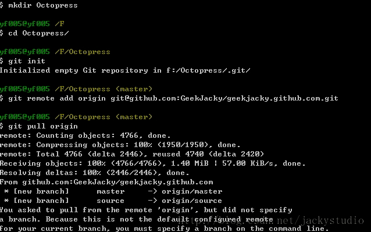Click the 'Counting objects: 4766' line
This screenshot has height=232, width=371.
(85, 135)
